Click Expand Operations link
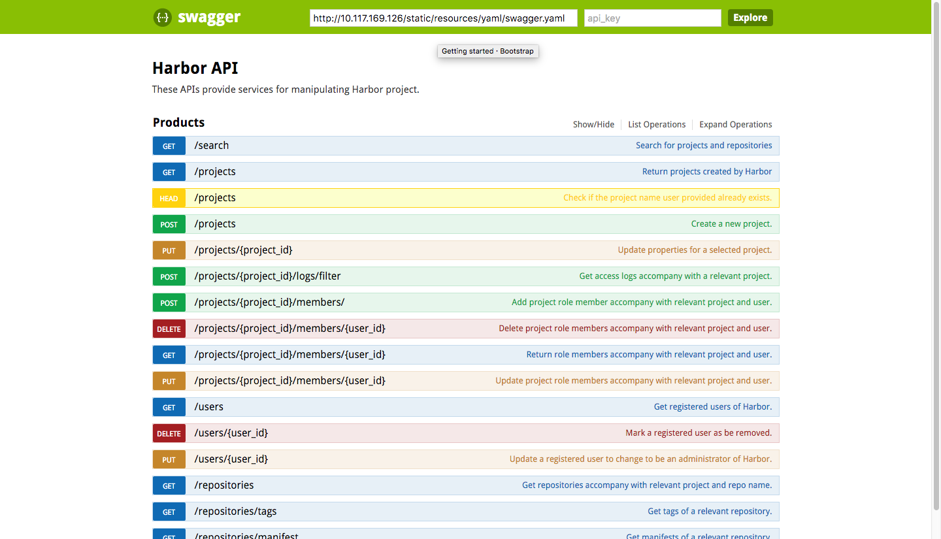Image resolution: width=941 pixels, height=539 pixels. (736, 124)
